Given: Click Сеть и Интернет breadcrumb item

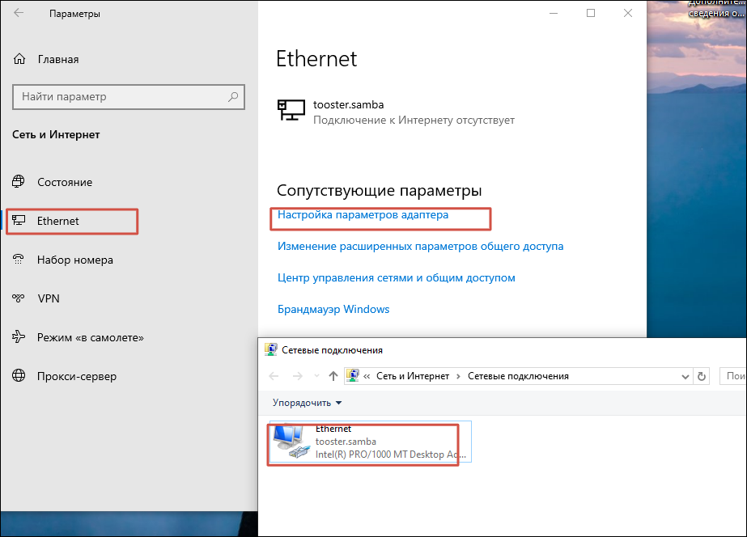Looking at the screenshot, I should (413, 376).
